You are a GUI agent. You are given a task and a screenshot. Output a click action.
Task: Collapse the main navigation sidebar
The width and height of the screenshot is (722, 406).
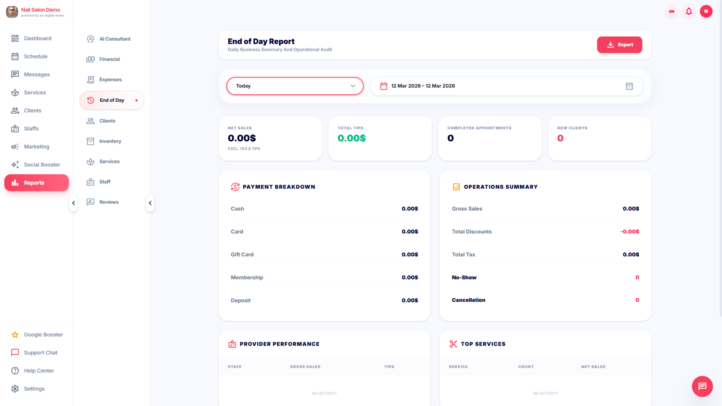pos(73,203)
